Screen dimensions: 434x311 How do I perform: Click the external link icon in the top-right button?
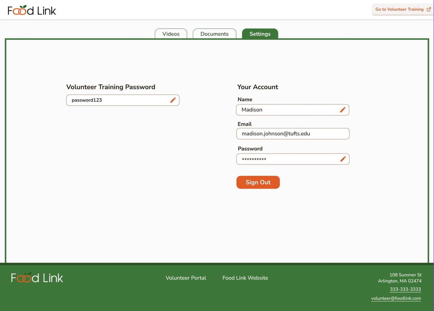(x=429, y=9)
